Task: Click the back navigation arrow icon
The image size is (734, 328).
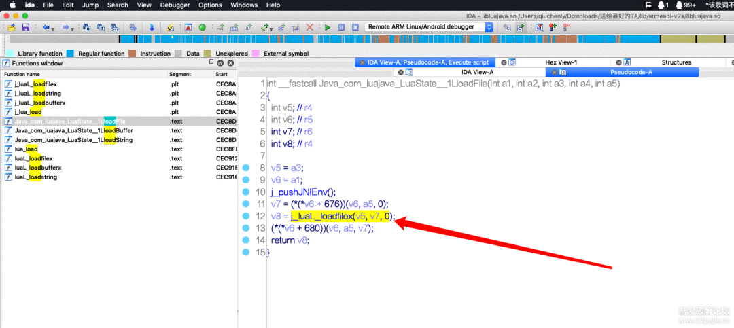Action: tap(46, 27)
